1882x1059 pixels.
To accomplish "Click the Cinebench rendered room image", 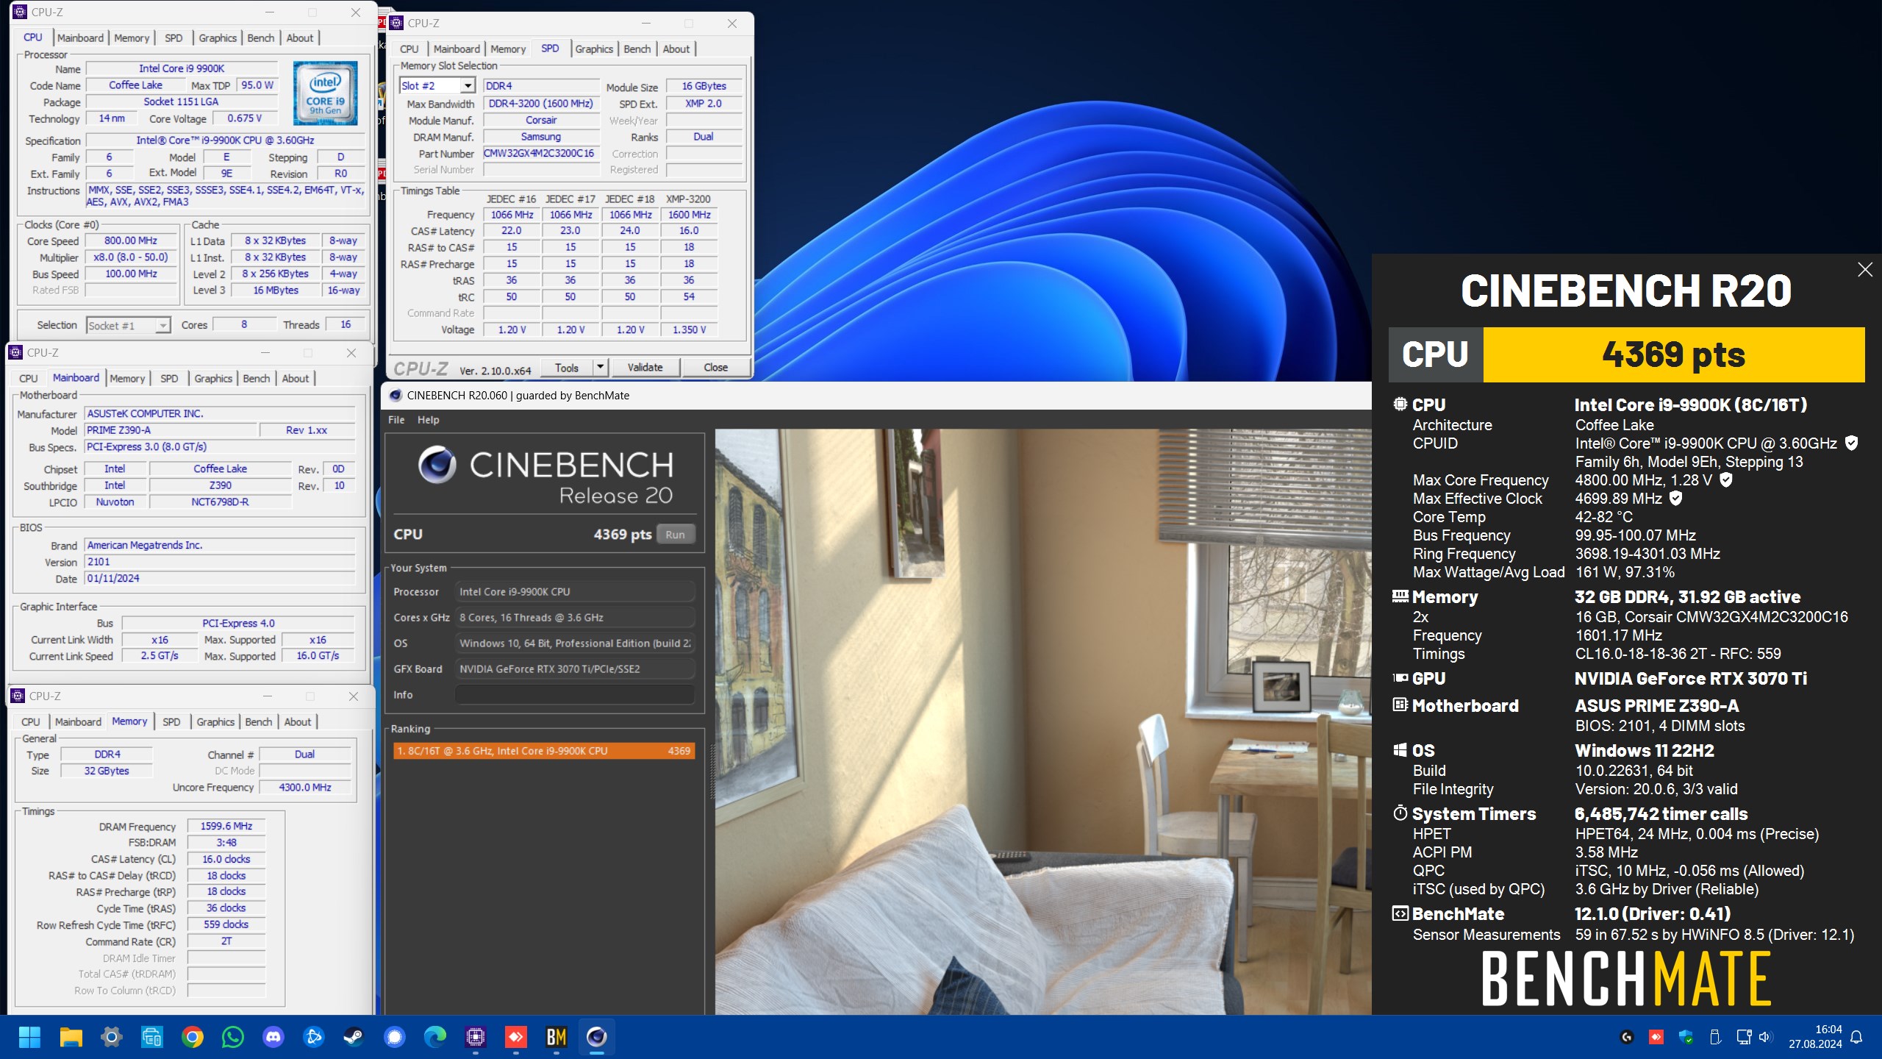I will click(x=1042, y=721).
